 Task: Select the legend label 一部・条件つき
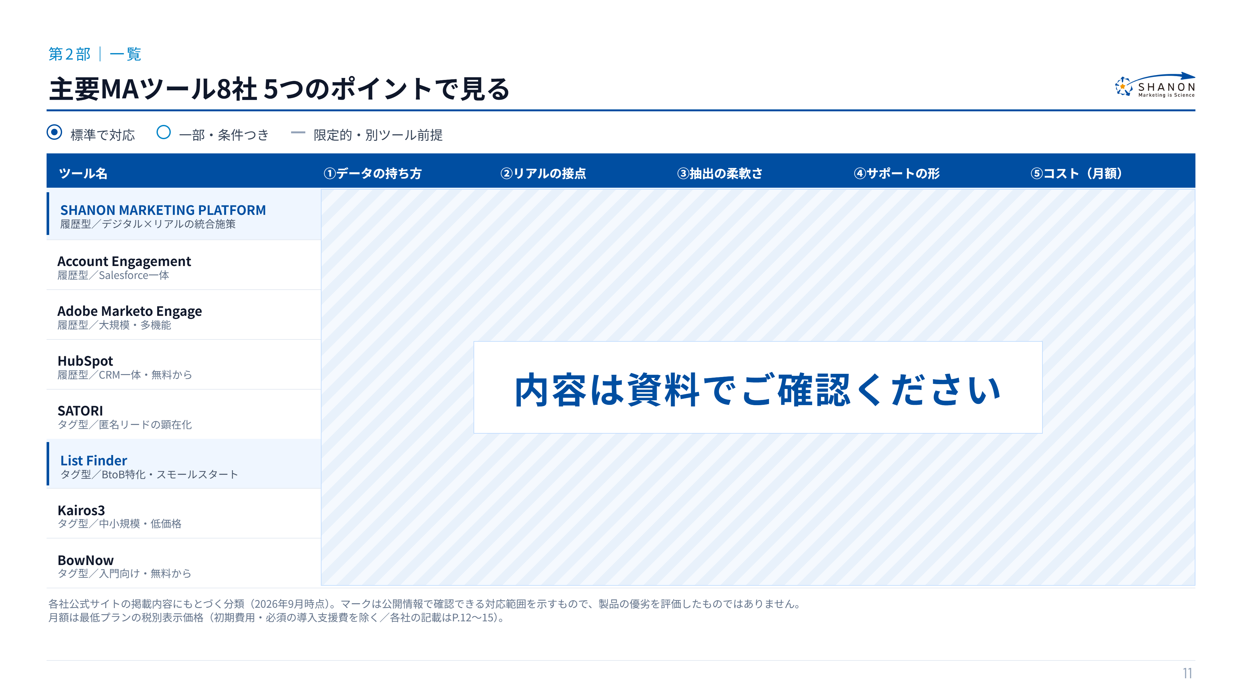pos(224,135)
